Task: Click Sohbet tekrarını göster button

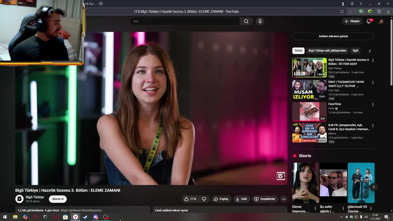Action: (x=333, y=36)
